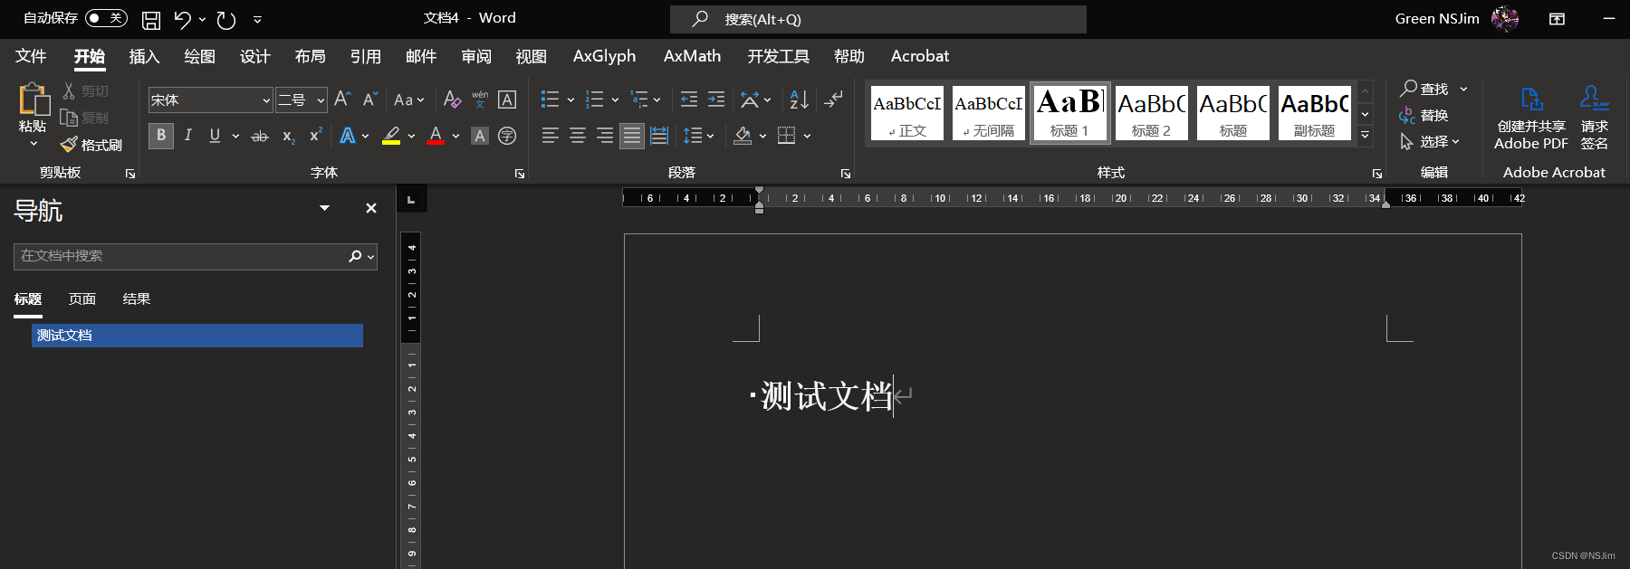Image resolution: width=1630 pixels, height=569 pixels.
Task: Apply the Heading 2 (标题 2) style
Action: [1151, 112]
